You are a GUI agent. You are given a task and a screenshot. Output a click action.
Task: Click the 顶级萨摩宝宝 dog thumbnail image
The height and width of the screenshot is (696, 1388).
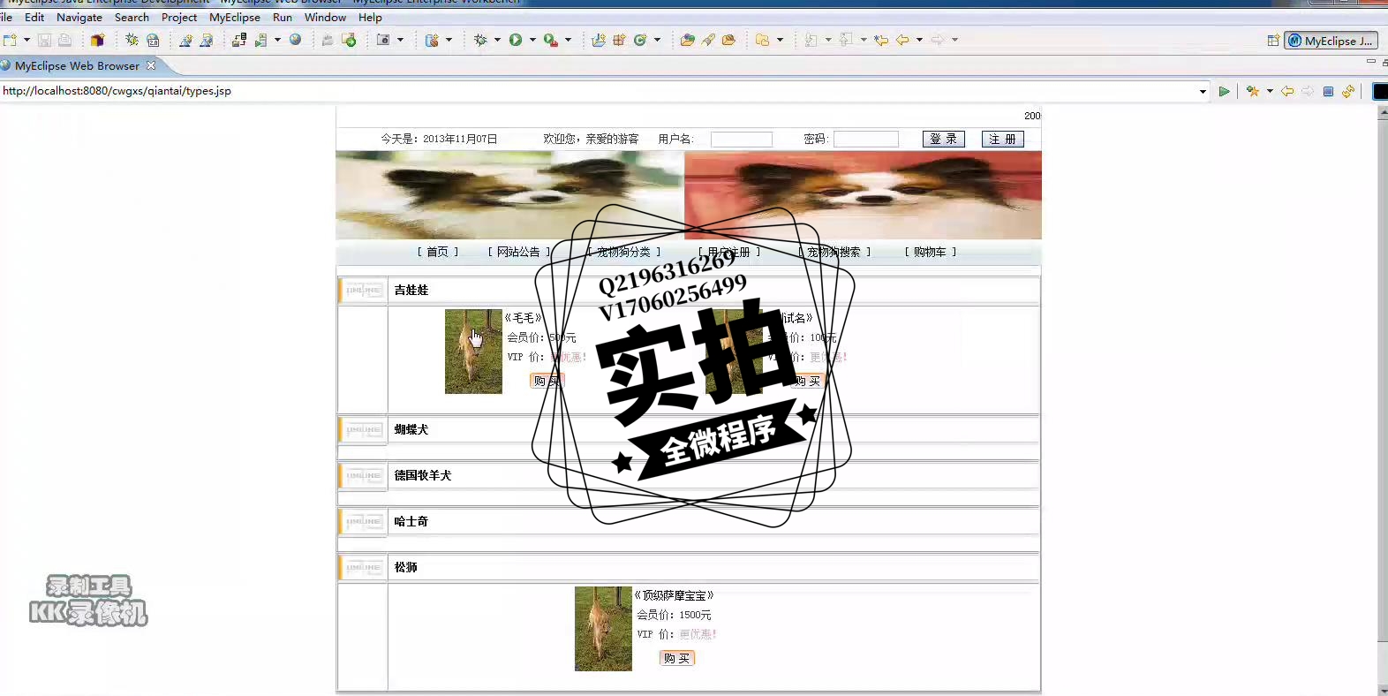point(603,629)
